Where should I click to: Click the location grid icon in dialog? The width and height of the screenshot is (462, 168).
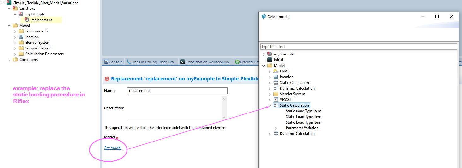276,77
